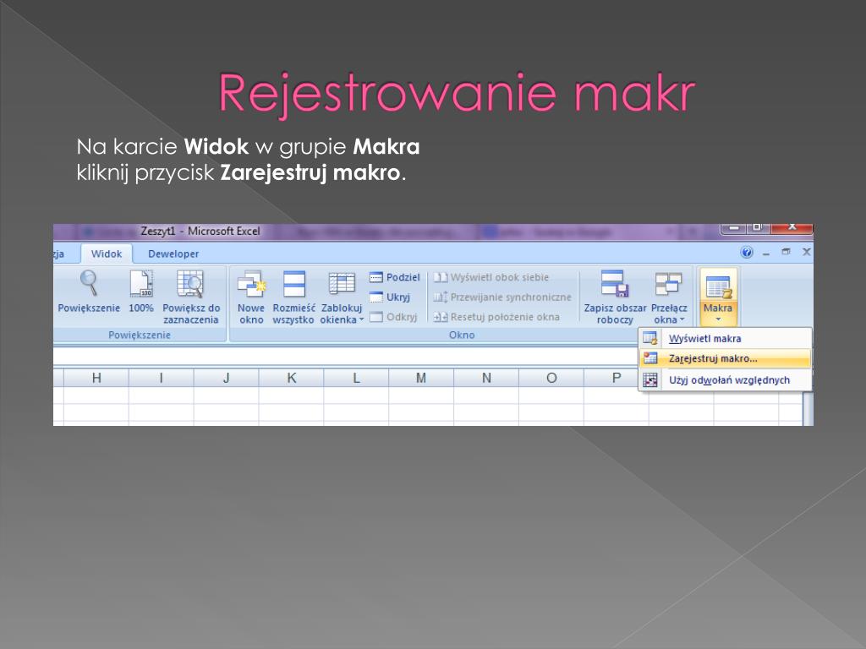Screen dimensions: 866x649
Task: Click the Zarejestruj makro menu icon
Action: click(x=650, y=358)
